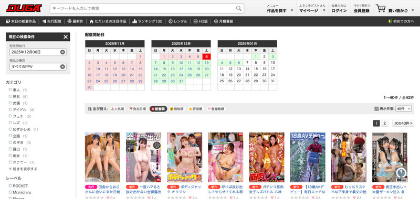Screen dimensions: 420x199
Task: Sort results by 人気順
Action: tap(117, 109)
